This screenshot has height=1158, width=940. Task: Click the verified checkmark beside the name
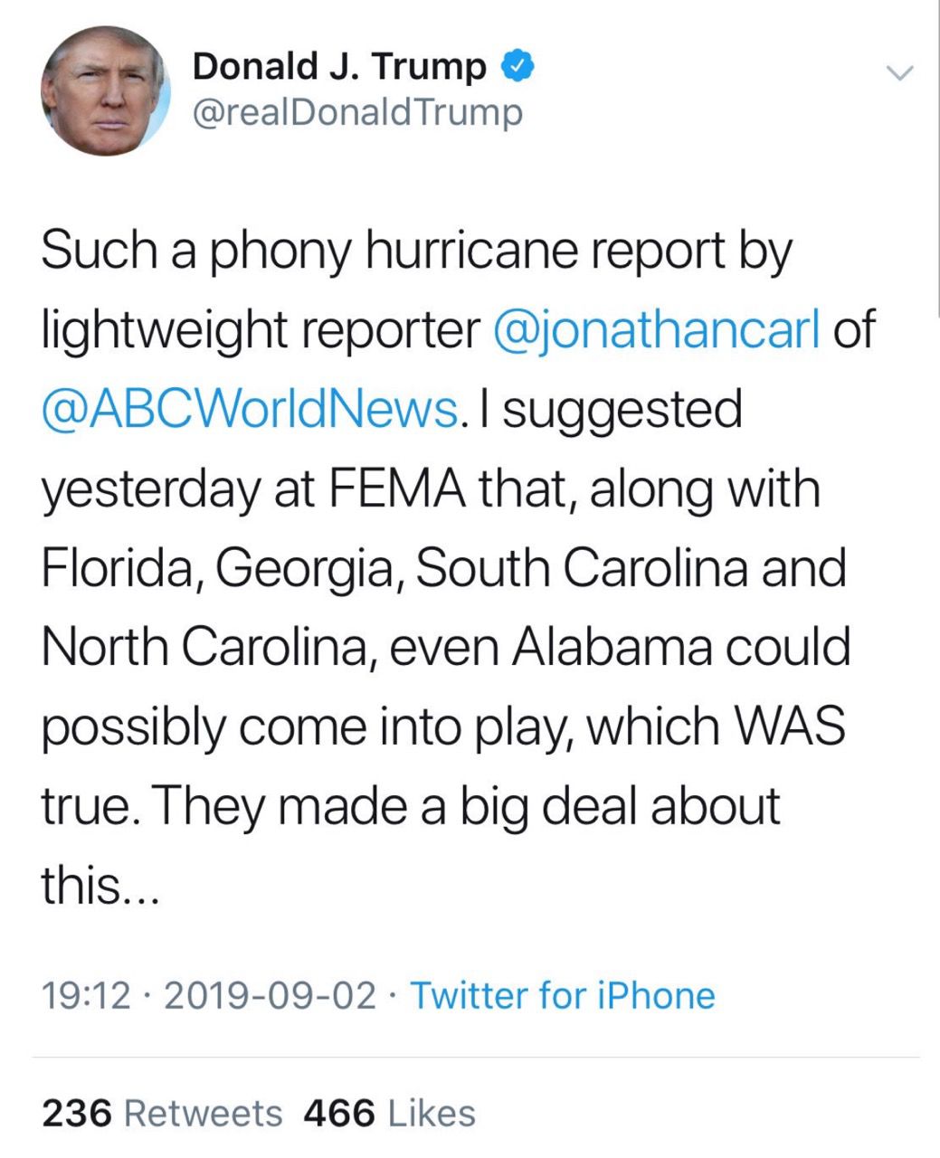pos(517,63)
